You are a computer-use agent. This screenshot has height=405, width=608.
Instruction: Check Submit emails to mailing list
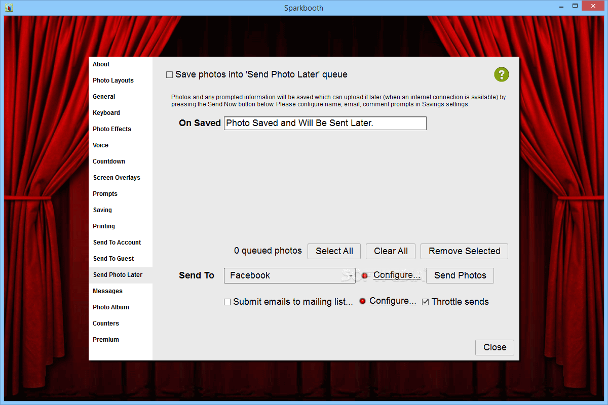click(227, 302)
